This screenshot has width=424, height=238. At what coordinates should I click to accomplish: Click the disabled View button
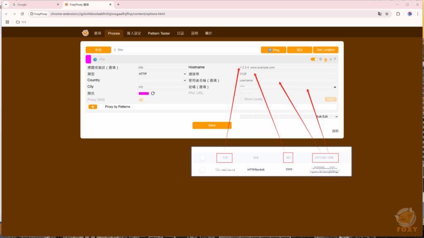coord(330,99)
